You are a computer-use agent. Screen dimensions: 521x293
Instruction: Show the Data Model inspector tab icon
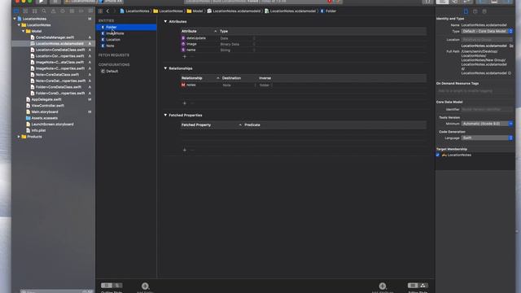(484, 11)
